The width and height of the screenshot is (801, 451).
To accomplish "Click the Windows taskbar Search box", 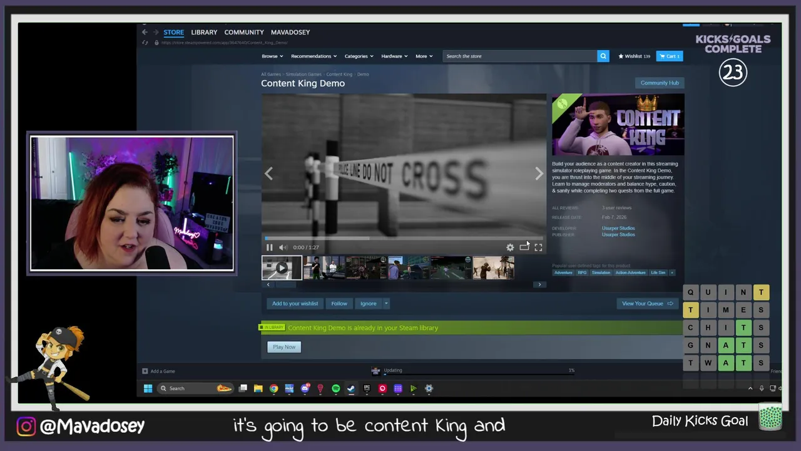I will tap(195, 388).
